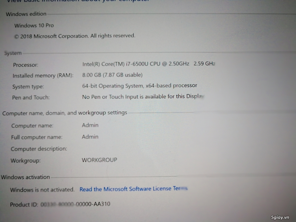
Task: Select the 'No Pen or Touch Input' value
Action: [x=143, y=97]
